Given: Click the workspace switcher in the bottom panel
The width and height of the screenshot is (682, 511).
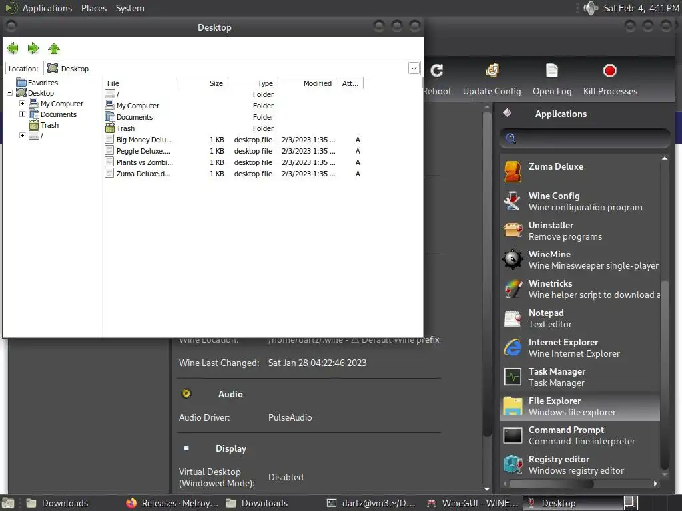Looking at the screenshot, I should point(631,503).
